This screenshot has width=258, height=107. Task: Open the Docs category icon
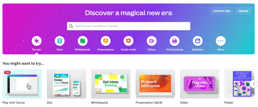(59, 41)
